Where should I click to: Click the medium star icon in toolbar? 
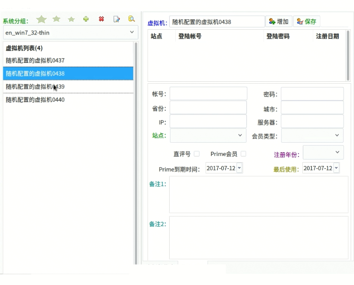point(56,19)
